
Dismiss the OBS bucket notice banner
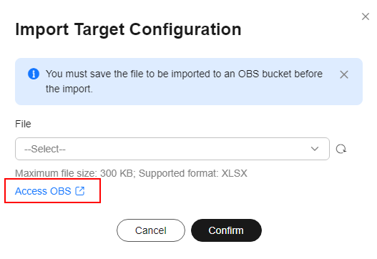point(344,74)
